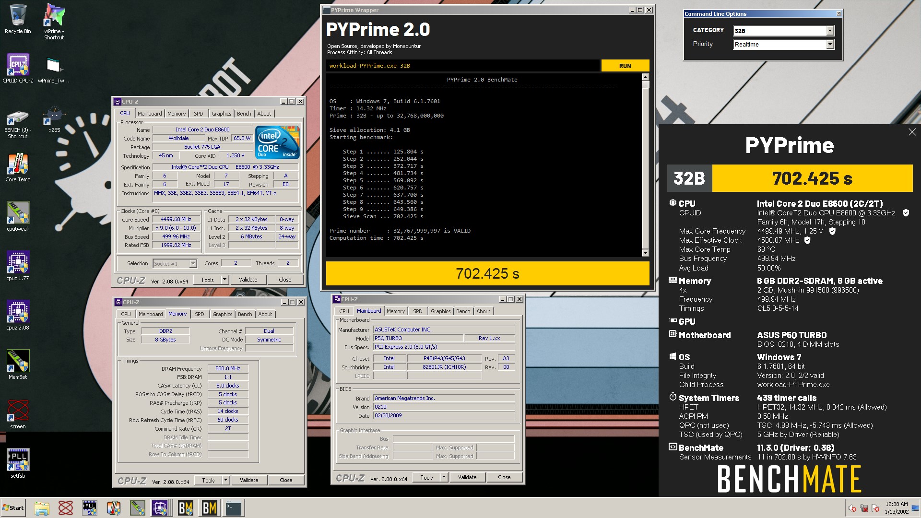The height and width of the screenshot is (518, 921).
Task: Launch the cputweak desktop icon
Action: (x=18, y=217)
